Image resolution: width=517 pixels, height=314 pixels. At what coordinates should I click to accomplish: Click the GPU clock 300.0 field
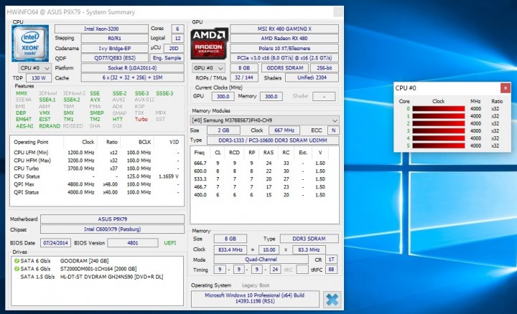223,97
